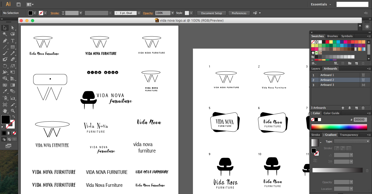Create new color group folder icon
This screenshot has width=372, height=194.
pos(349,63)
